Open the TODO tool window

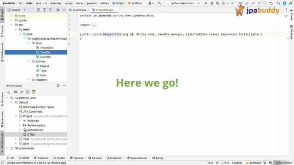23,158
